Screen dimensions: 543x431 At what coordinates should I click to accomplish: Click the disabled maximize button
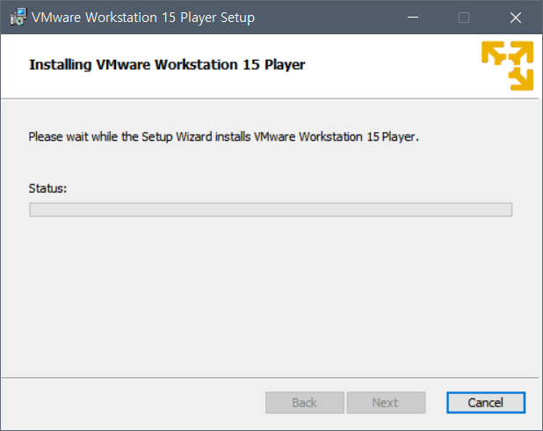click(x=464, y=18)
